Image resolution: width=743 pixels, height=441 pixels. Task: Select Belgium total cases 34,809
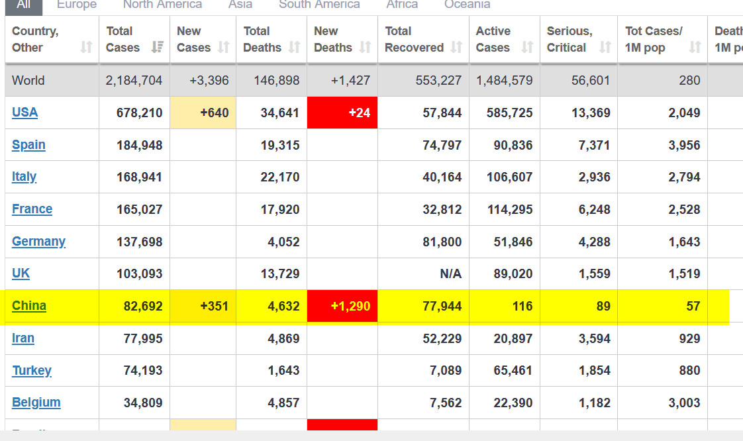[143, 403]
